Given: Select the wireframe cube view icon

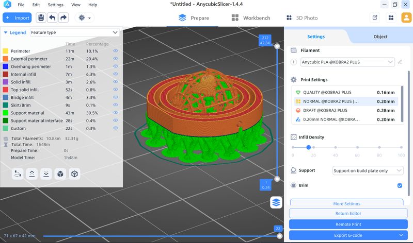Looking at the screenshot, I should [x=74, y=174].
